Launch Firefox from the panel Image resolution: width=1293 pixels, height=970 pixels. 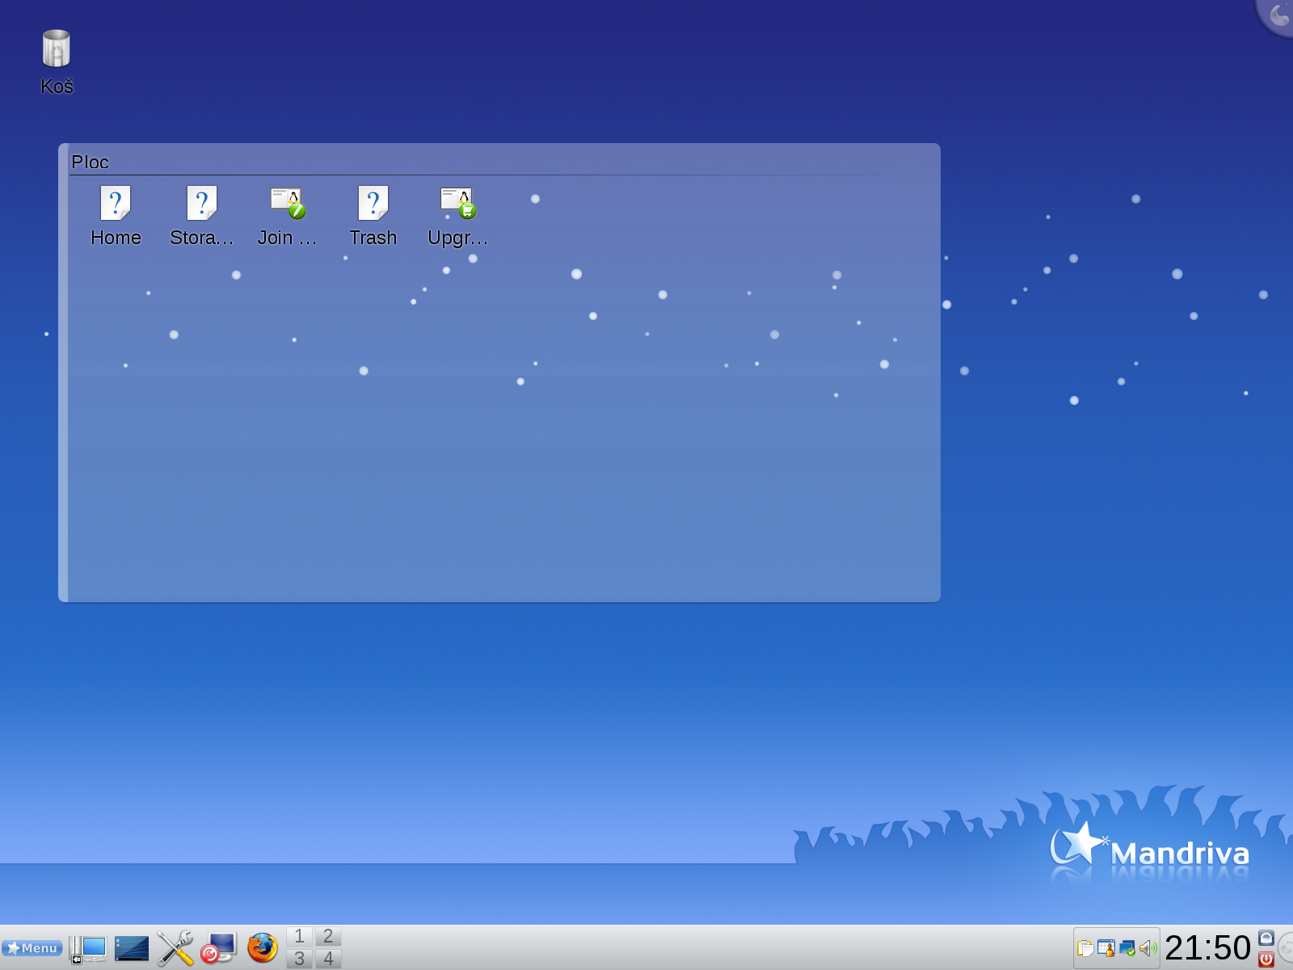[x=262, y=947]
